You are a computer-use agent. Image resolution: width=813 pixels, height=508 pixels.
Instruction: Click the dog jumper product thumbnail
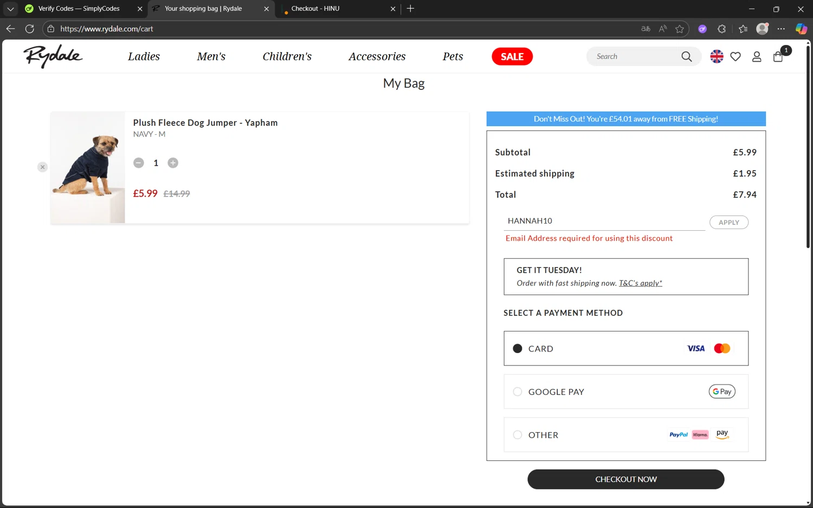click(x=88, y=167)
